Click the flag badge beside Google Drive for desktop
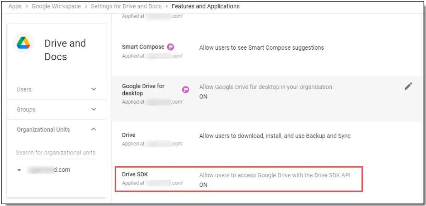Screen dimensions: 426x206 (x=185, y=90)
